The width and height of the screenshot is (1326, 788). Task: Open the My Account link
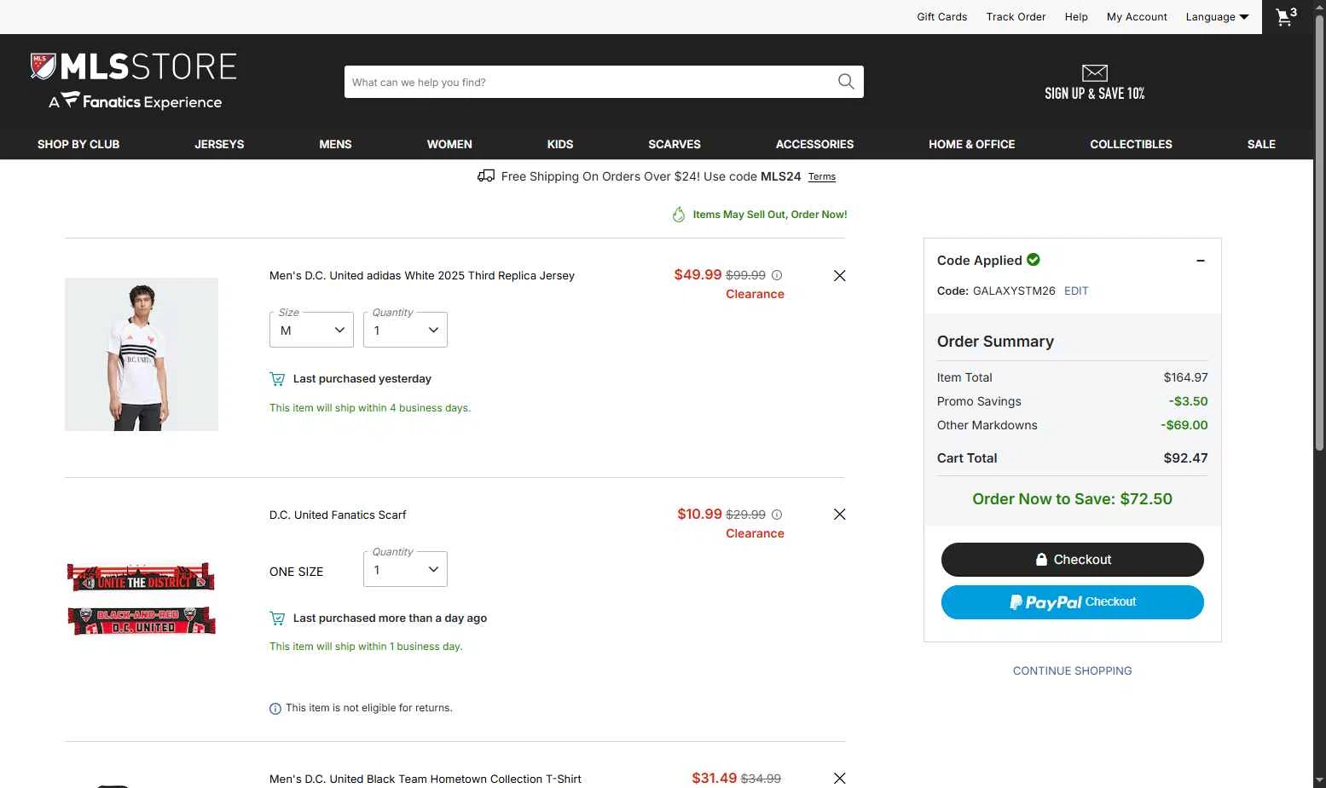click(x=1137, y=17)
